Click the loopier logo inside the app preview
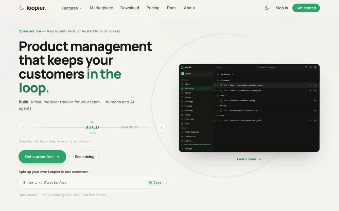This screenshot has height=211, width=339. [186, 68]
